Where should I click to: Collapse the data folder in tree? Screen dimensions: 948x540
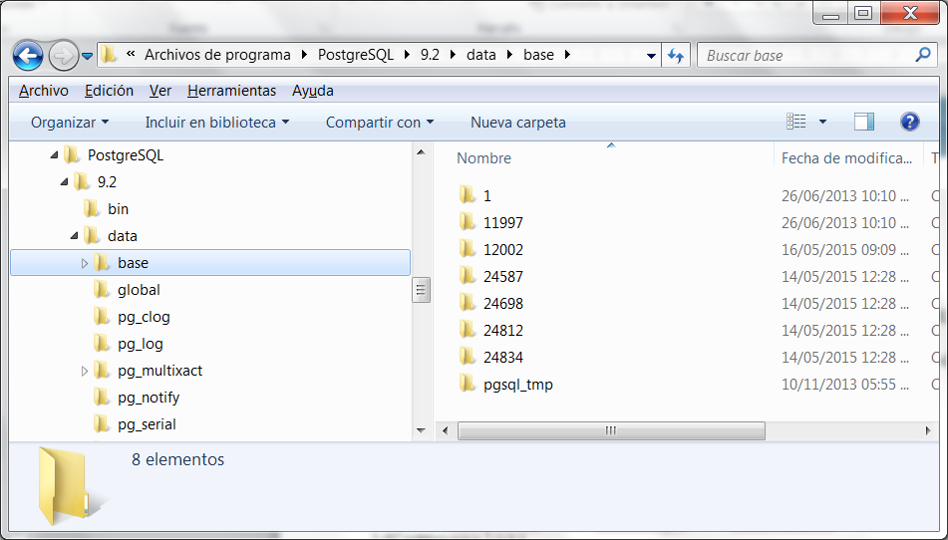click(x=75, y=236)
